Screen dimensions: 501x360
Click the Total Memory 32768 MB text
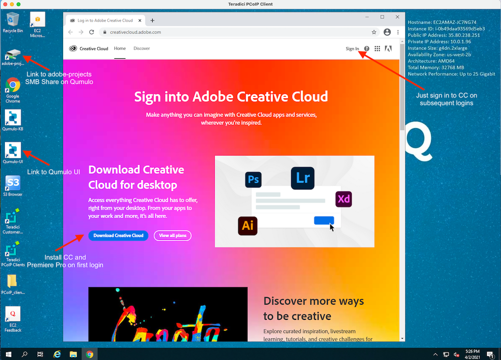click(436, 67)
